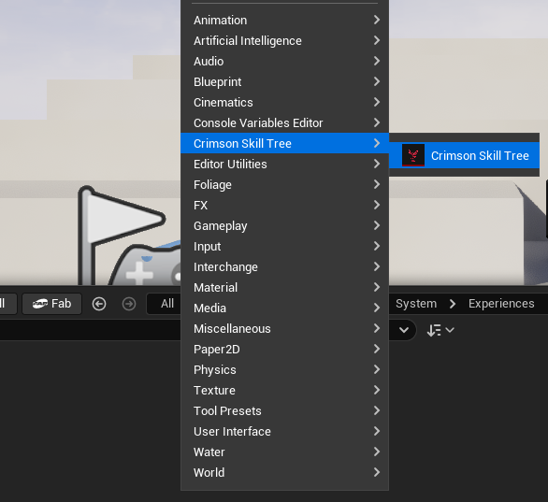This screenshot has width=548, height=502.
Task: Open the Water submenu
Action: click(284, 452)
